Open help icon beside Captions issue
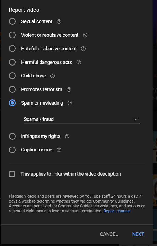The width and height of the screenshot is (157, 246). click(x=59, y=150)
